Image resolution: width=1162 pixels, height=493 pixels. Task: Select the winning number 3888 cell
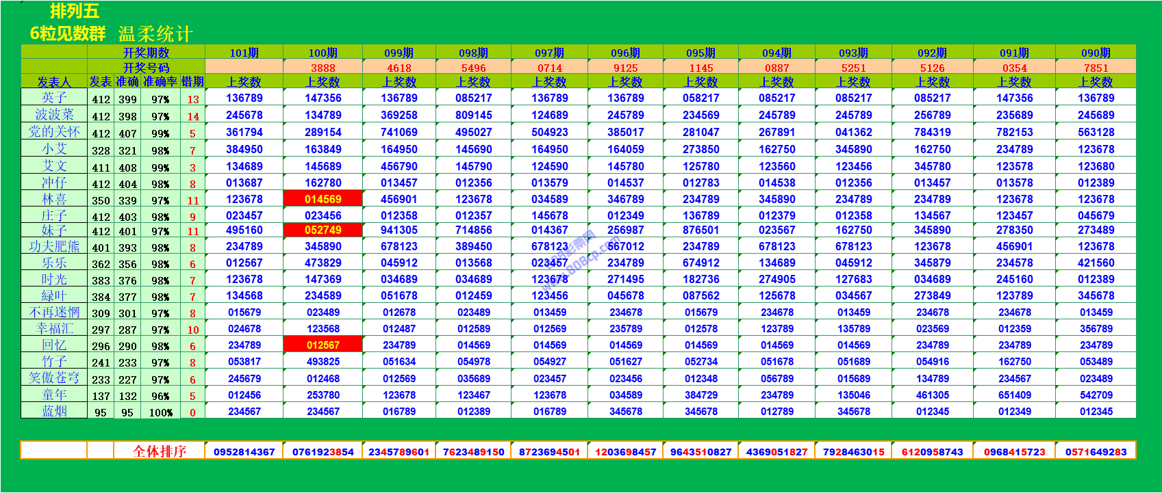(x=323, y=68)
